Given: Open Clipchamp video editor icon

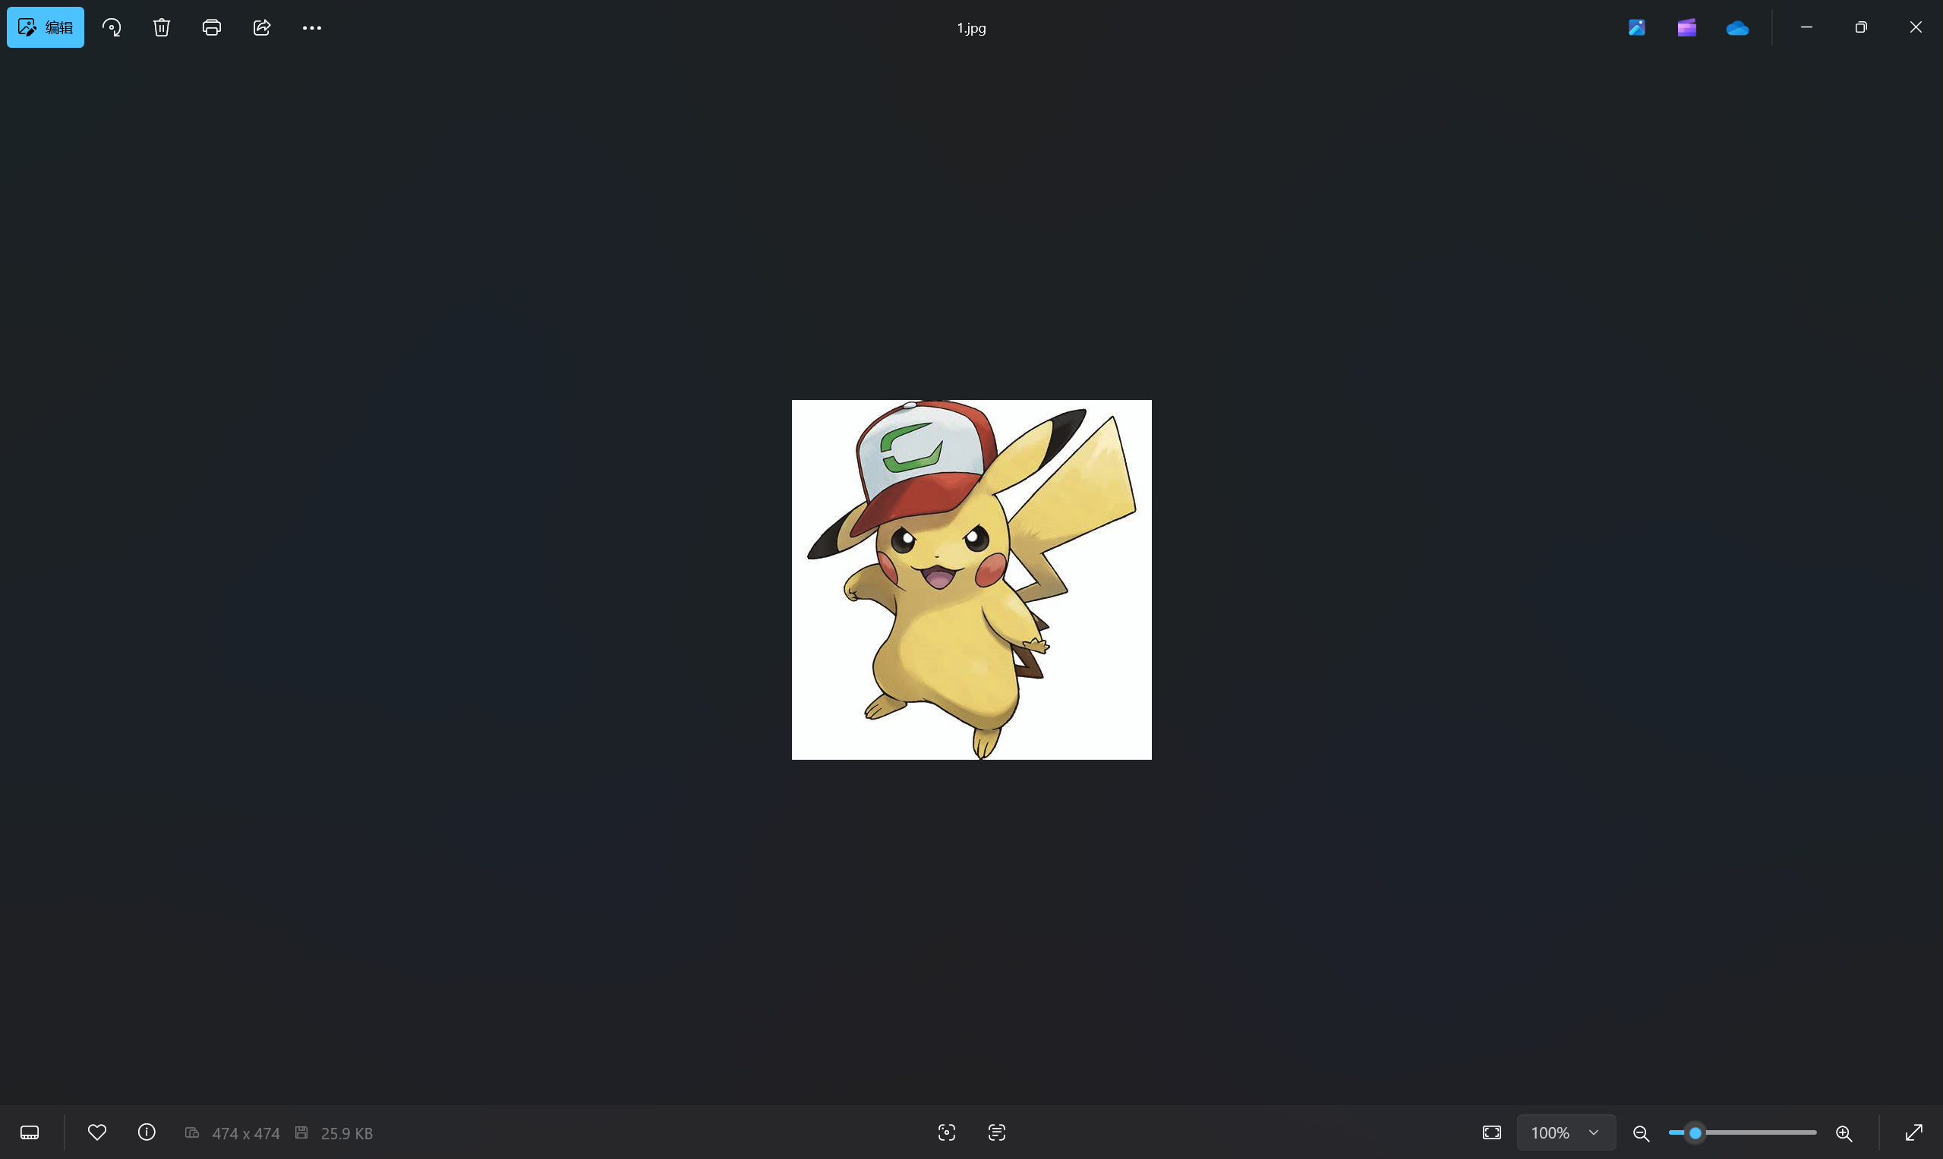Looking at the screenshot, I should click(1687, 27).
